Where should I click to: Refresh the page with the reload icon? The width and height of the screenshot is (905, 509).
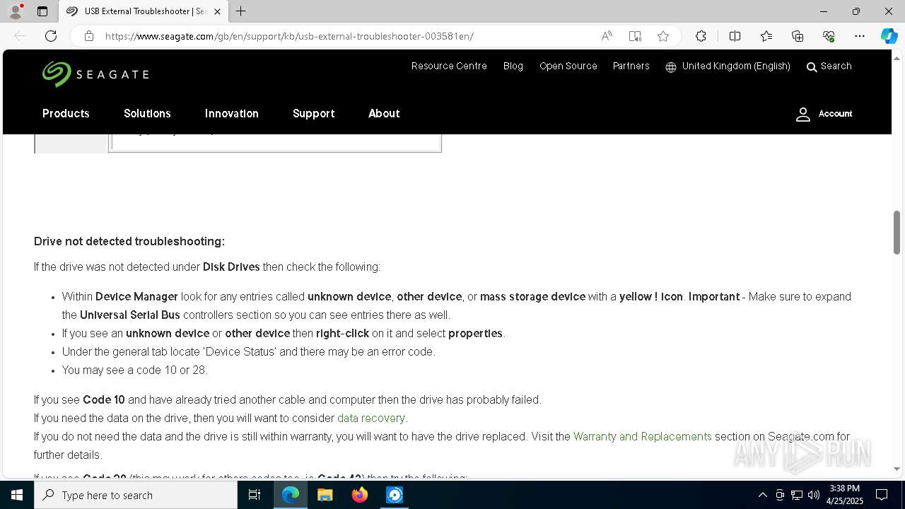click(51, 36)
